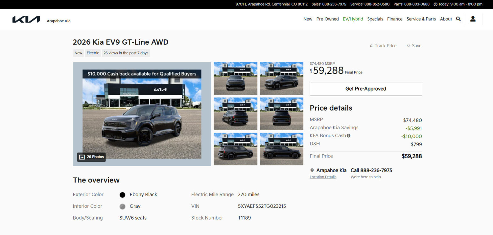Click the Ebony Black color swatch
493x235 pixels.
pos(123,195)
